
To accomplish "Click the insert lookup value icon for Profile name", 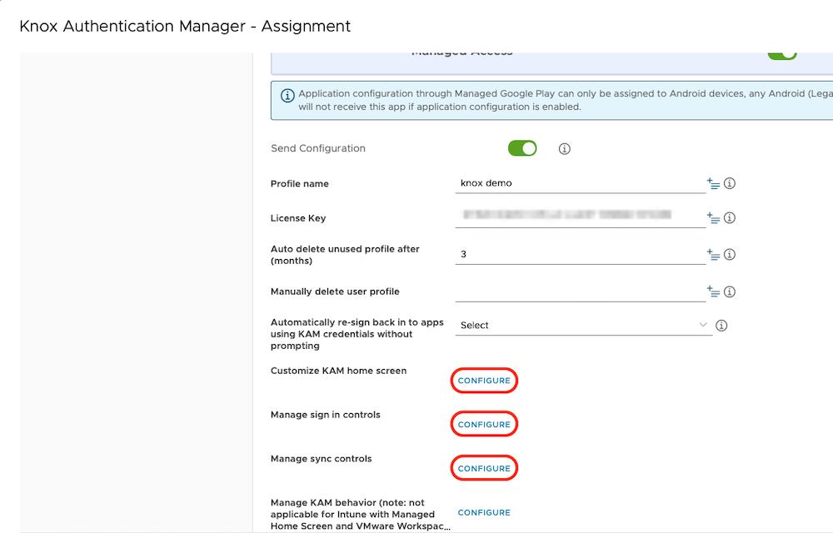I will 713,183.
